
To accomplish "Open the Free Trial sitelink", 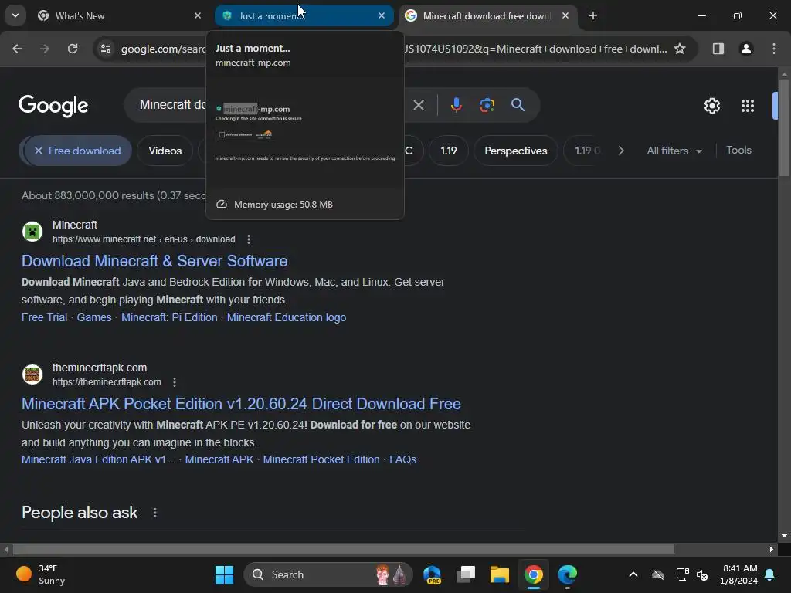I will (44, 317).
